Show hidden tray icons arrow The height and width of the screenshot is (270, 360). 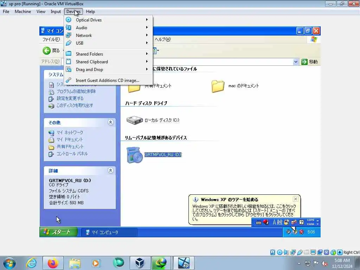coord(299,263)
